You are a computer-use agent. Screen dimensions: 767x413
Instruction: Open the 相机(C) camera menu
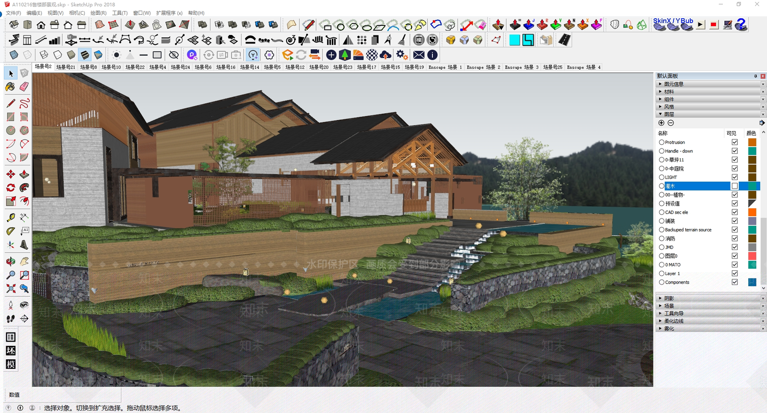tap(77, 13)
